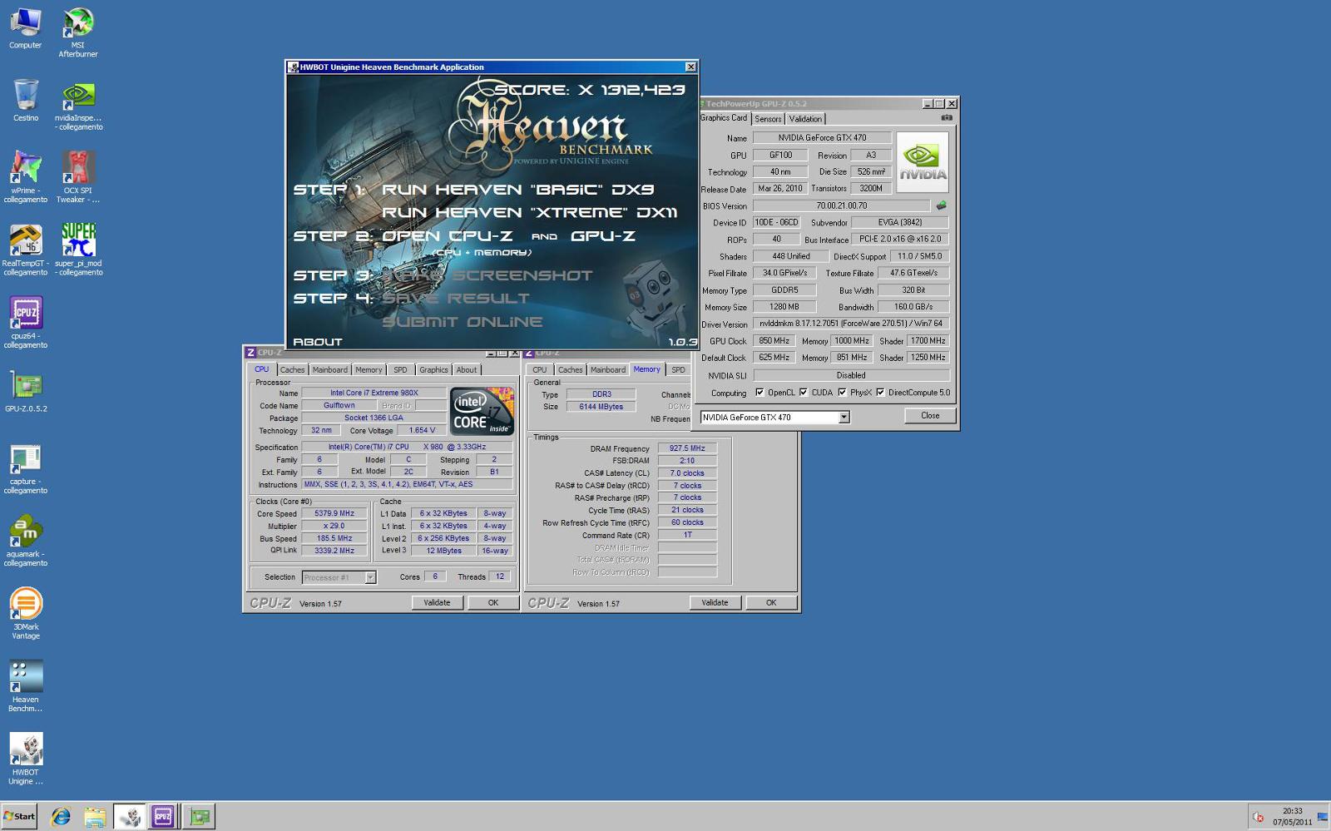Toggle the PhysX checkbox in GPU-Z

click(x=842, y=393)
